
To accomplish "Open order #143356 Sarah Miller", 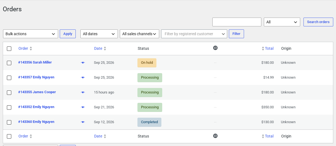I will (x=35, y=62).
